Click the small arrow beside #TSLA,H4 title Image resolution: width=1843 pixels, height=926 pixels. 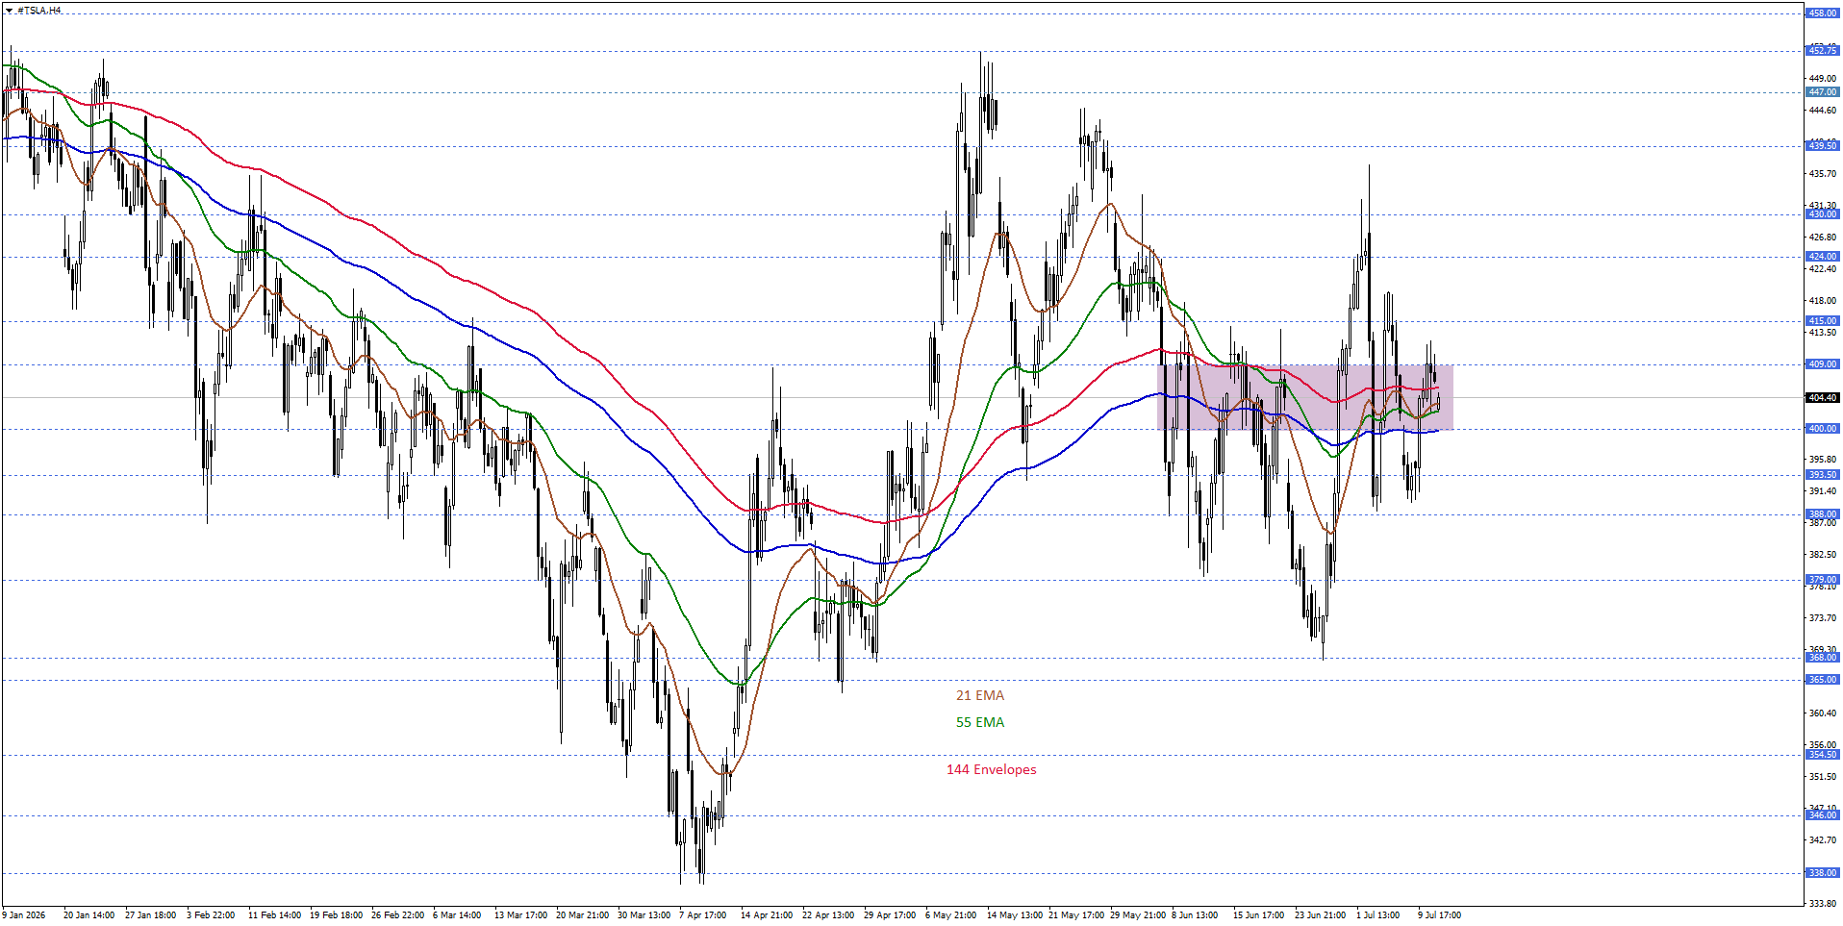(x=9, y=11)
